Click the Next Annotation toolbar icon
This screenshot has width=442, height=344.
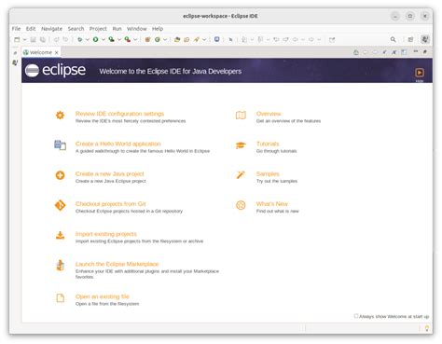244,39
